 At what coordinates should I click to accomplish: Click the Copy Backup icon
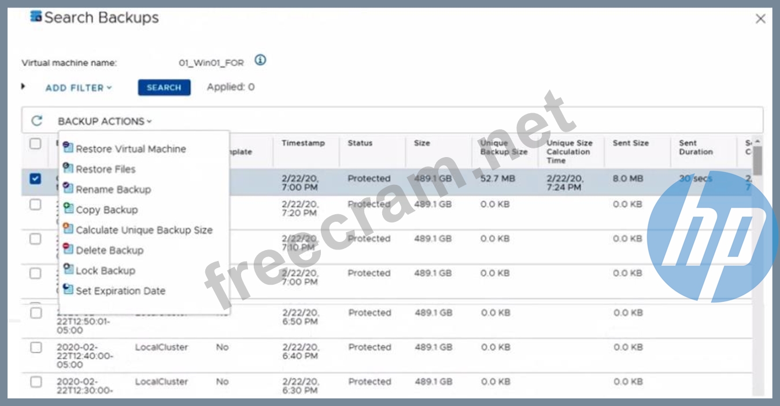pos(68,208)
